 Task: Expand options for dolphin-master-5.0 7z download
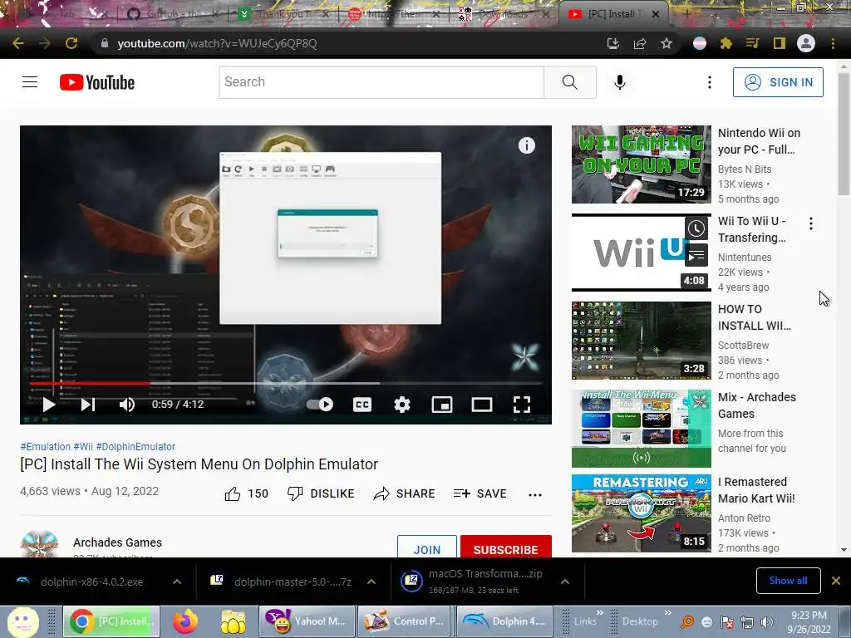[x=371, y=582]
